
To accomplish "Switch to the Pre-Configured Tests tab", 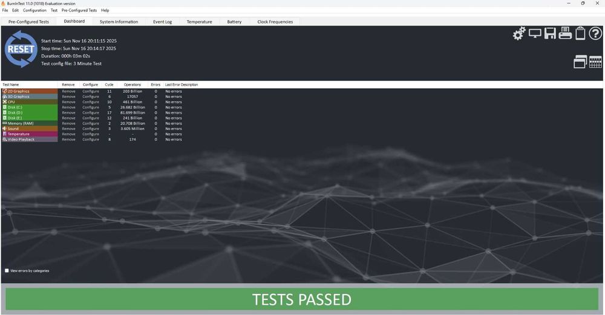I will tap(28, 22).
